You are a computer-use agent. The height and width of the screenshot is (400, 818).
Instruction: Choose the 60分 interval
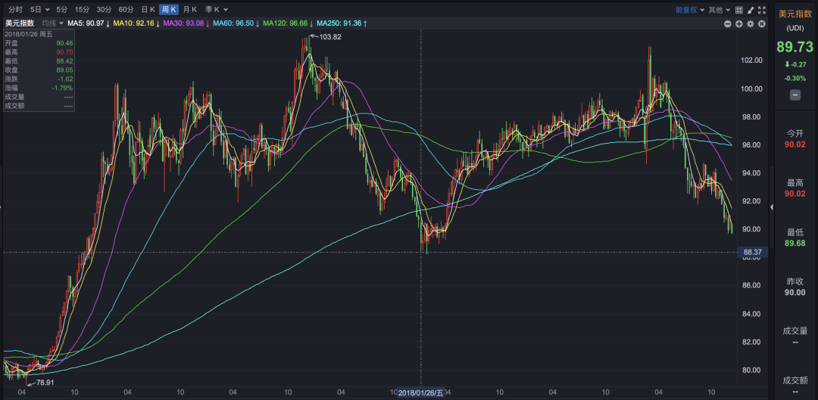pos(126,10)
